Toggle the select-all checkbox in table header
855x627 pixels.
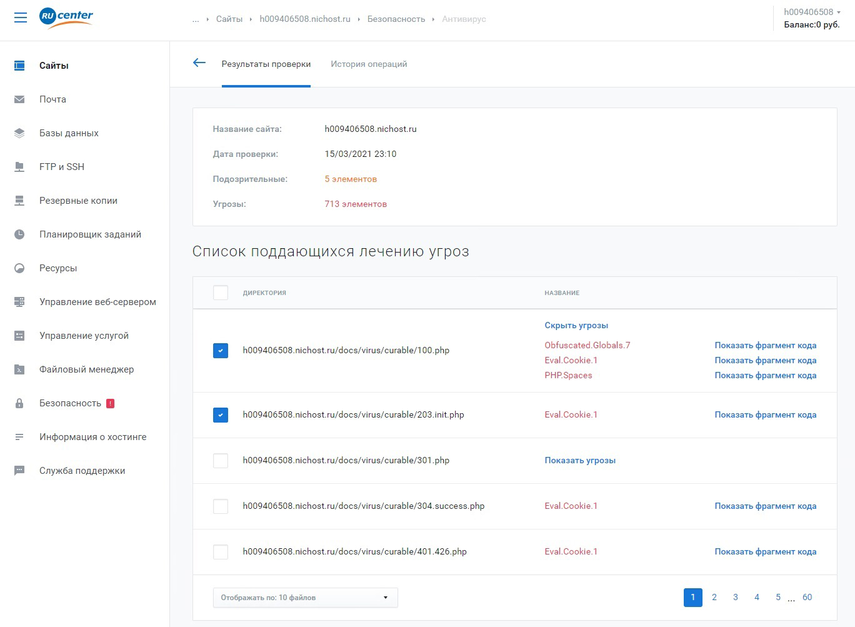click(x=221, y=293)
